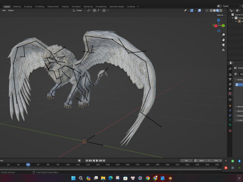The width and height of the screenshot is (243, 182).
Task: Click the current frame marker at 60
Action: (28, 164)
